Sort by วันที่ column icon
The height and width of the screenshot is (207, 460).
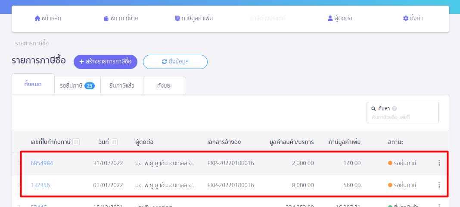click(x=114, y=142)
